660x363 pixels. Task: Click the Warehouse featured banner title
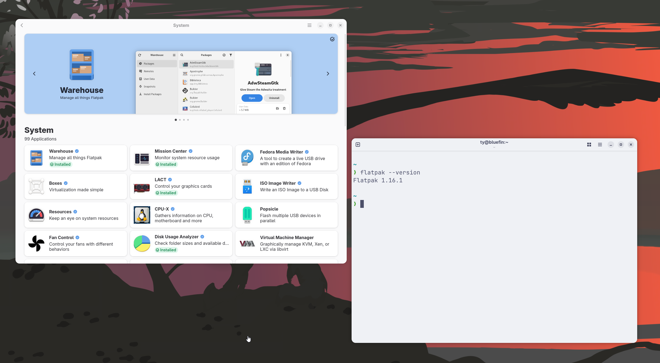point(82,90)
